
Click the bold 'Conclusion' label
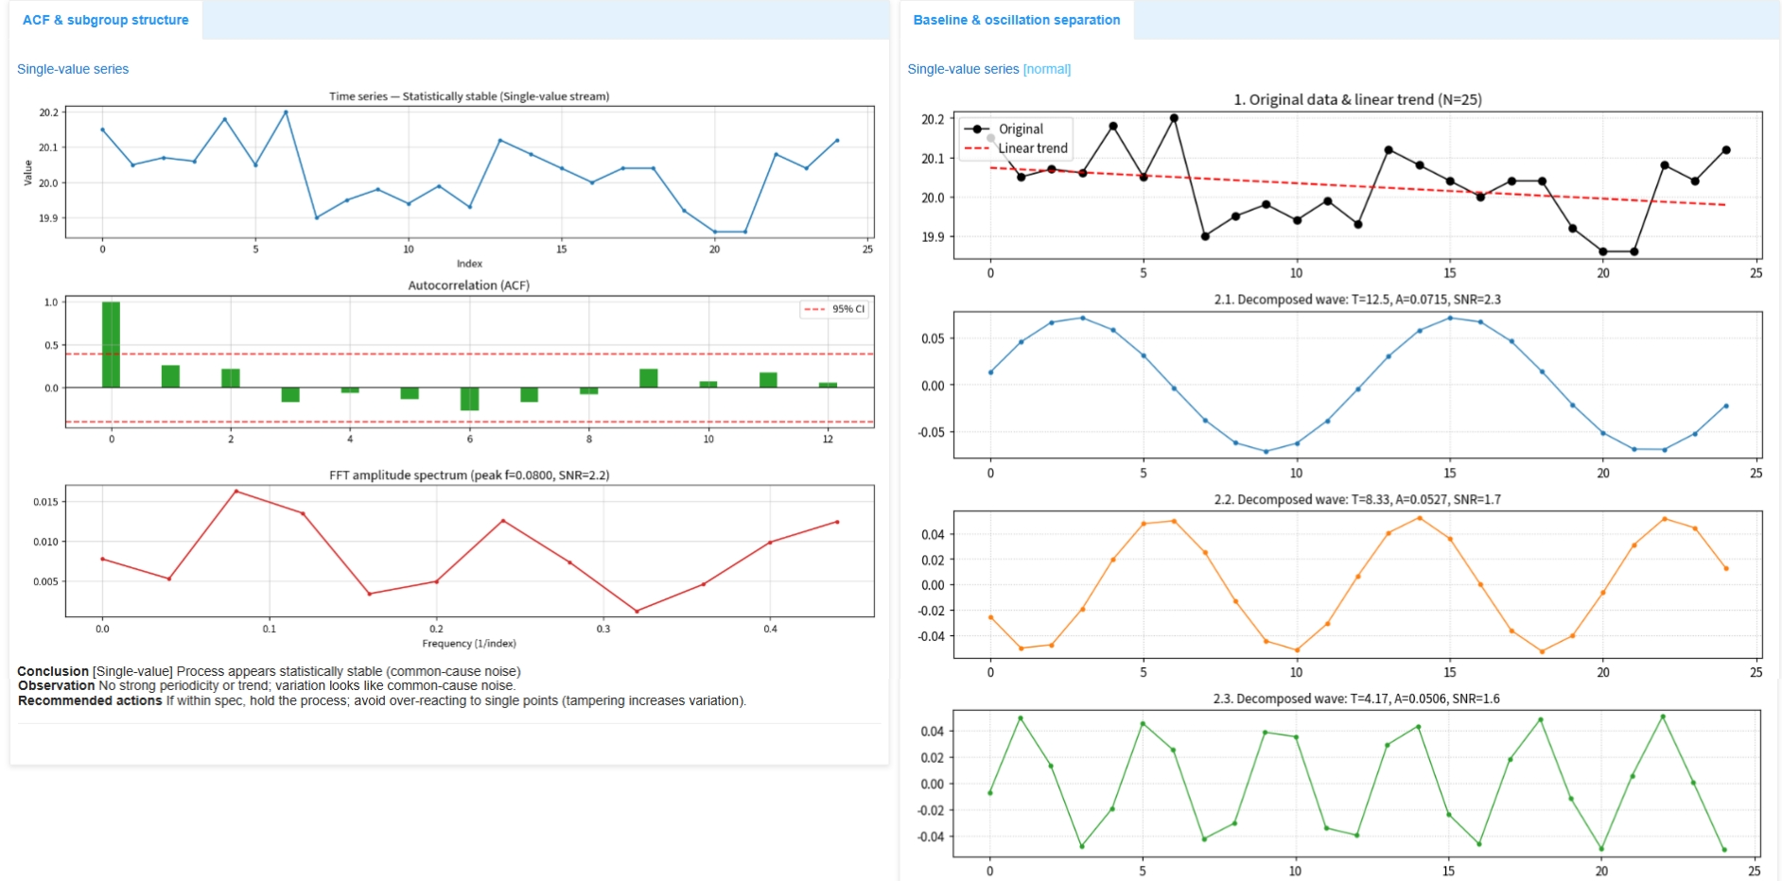[53, 672]
